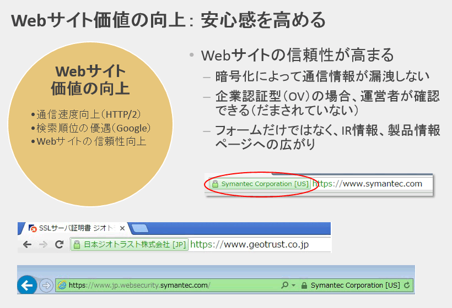
Task: Click Internet Explorer's blue back button
Action: pos(27,285)
